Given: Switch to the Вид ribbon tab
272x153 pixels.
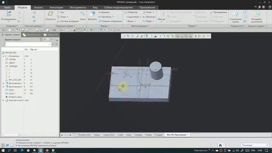Looking at the screenshot, I should tap(95, 8).
